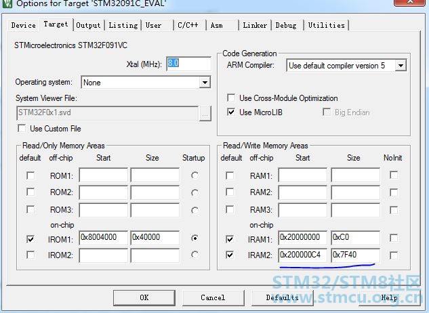Check the ROM2 default checkbox
This screenshot has width=429, height=313.
[30, 192]
